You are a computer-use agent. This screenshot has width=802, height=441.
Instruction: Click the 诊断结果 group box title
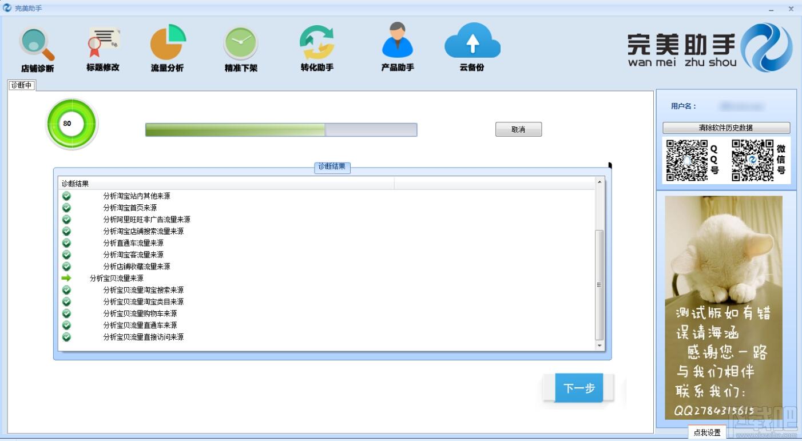[x=332, y=167]
